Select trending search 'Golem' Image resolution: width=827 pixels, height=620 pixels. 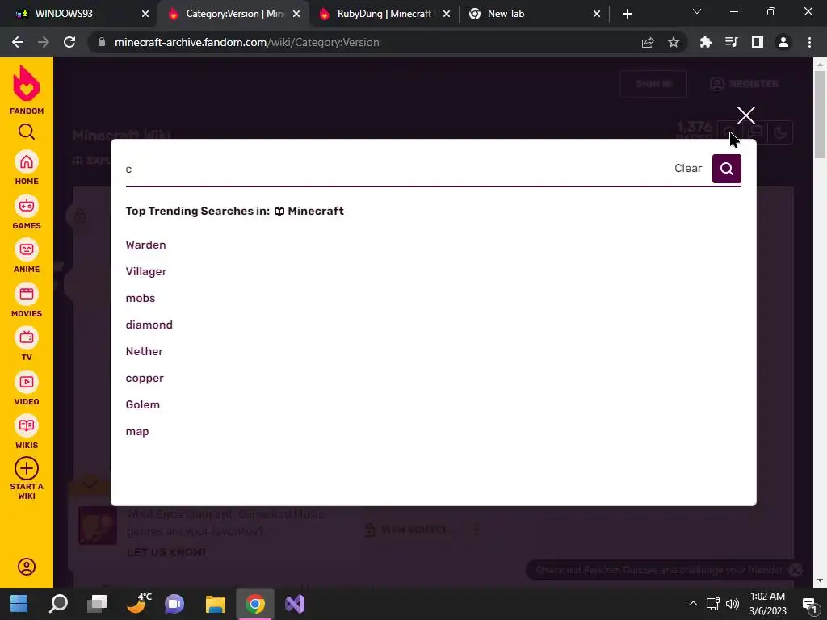[x=142, y=404]
